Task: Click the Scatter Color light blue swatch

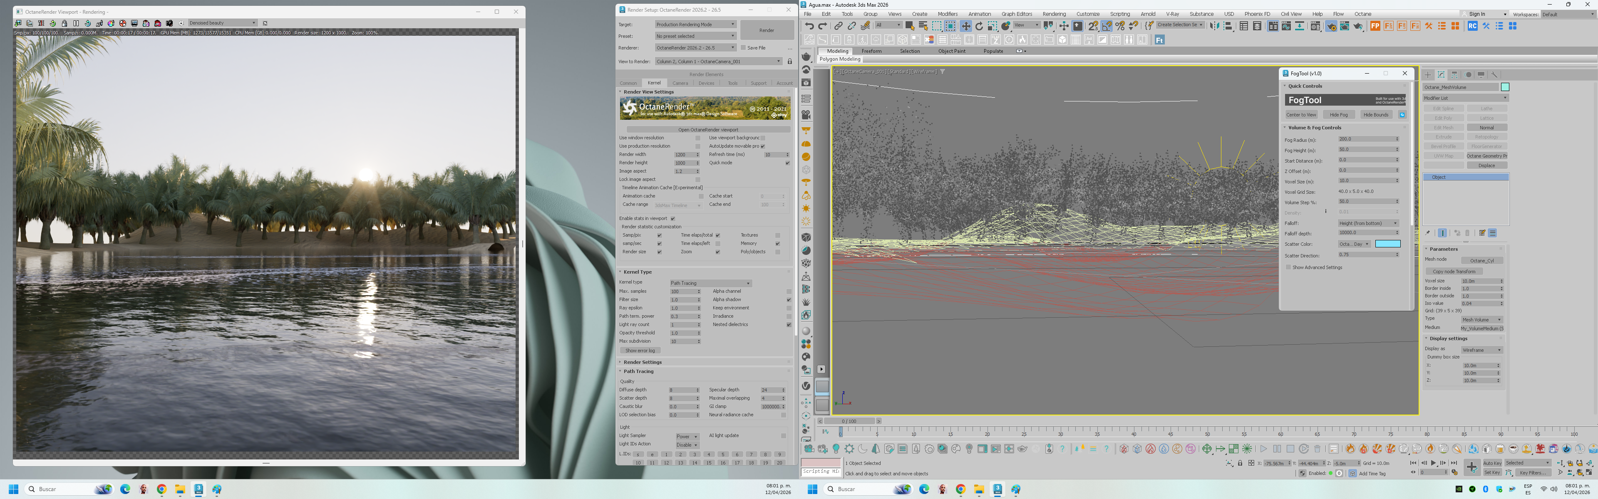Action: point(1388,244)
